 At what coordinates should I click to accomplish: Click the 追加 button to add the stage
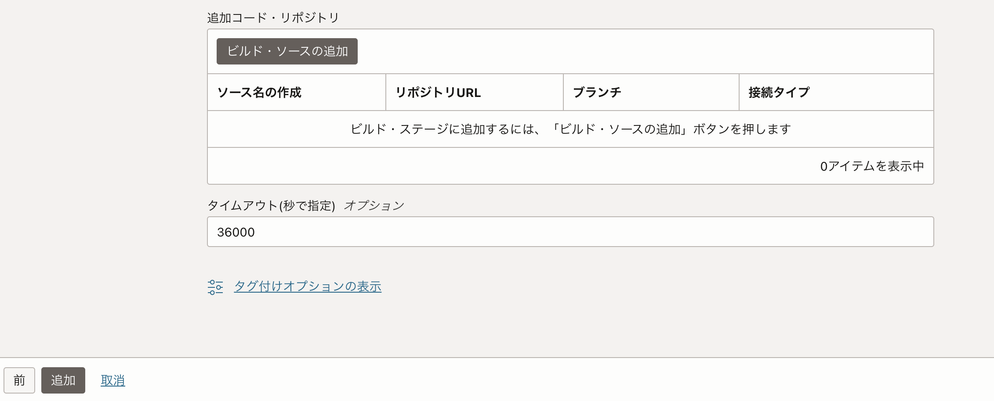[x=63, y=380]
